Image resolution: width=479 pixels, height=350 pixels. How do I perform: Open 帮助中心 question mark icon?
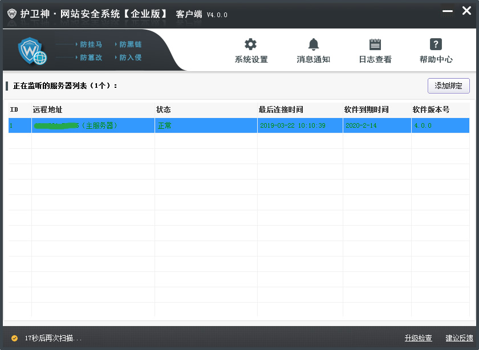coord(436,44)
